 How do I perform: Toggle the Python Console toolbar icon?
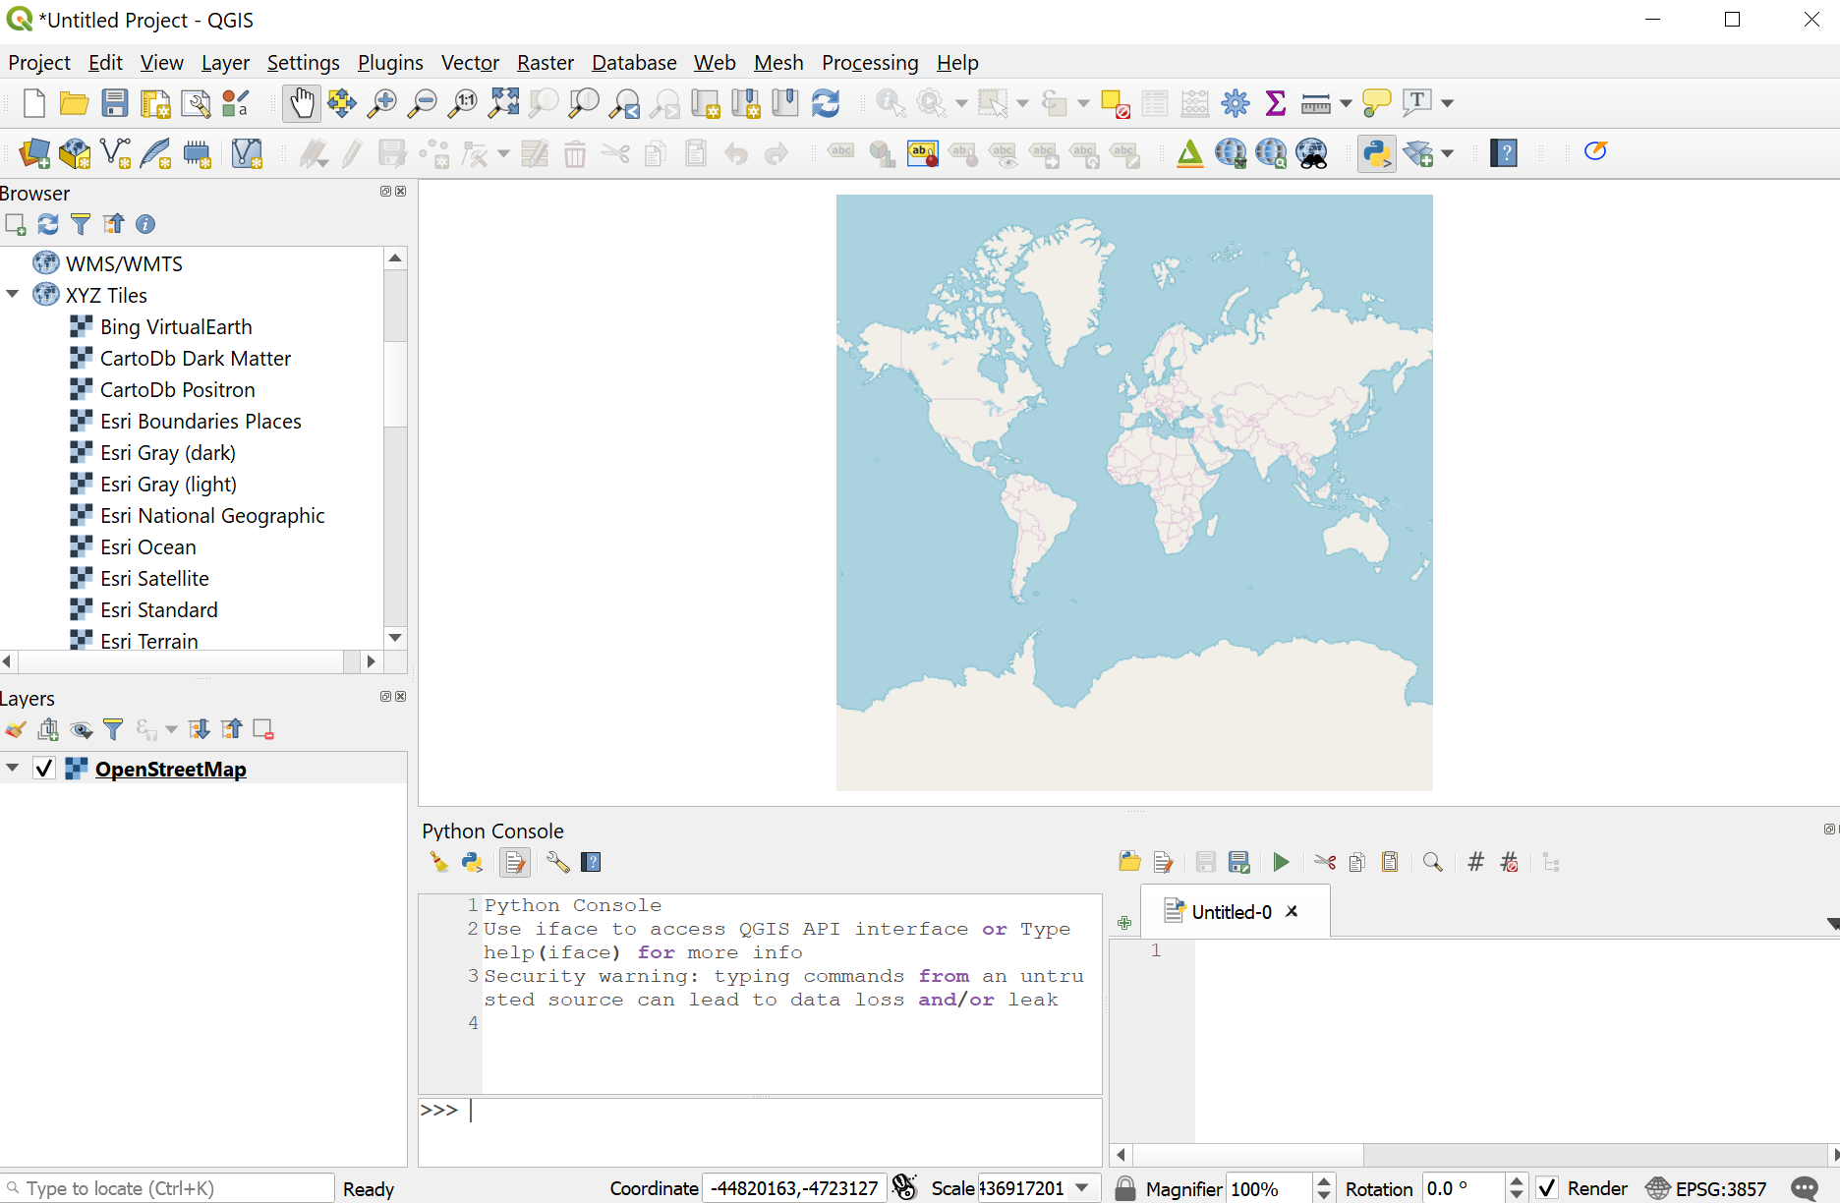(x=1376, y=153)
